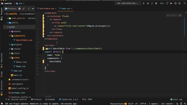Viewport: 187px width, 105px height.
Task: Toggle the npm side tool window
Action: pos(1,74)
